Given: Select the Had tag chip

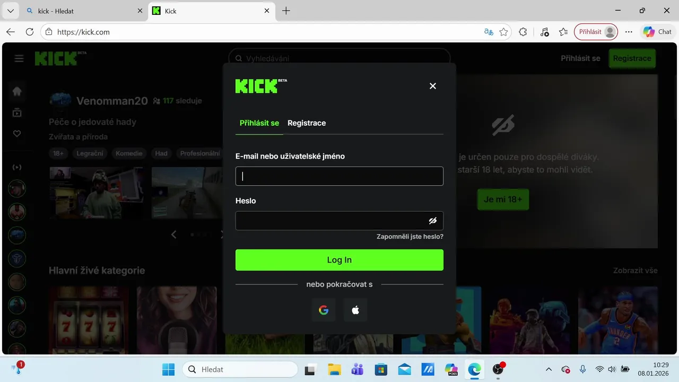Looking at the screenshot, I should pos(161,153).
